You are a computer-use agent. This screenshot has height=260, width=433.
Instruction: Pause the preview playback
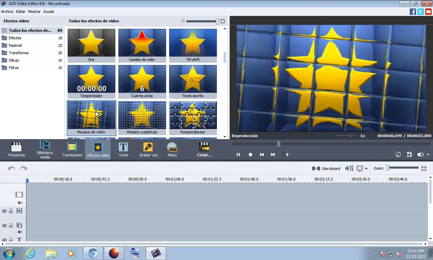tap(238, 154)
